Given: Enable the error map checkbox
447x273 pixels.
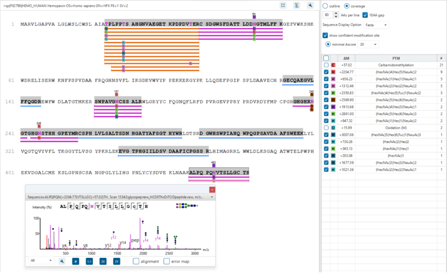Looking at the screenshot, I should click(x=166, y=261).
